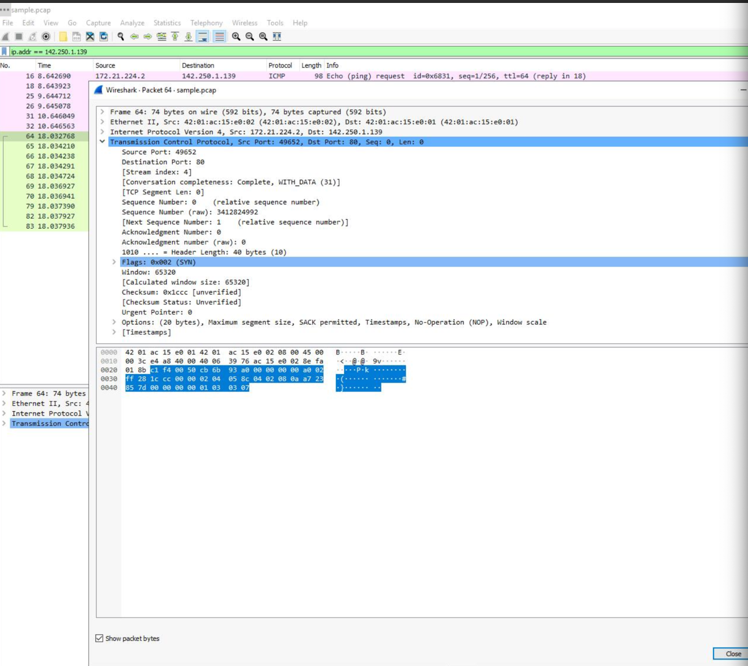Screen dimensions: 748x666
Task: Select packet 83 at time 18.037936
Action: (44, 226)
